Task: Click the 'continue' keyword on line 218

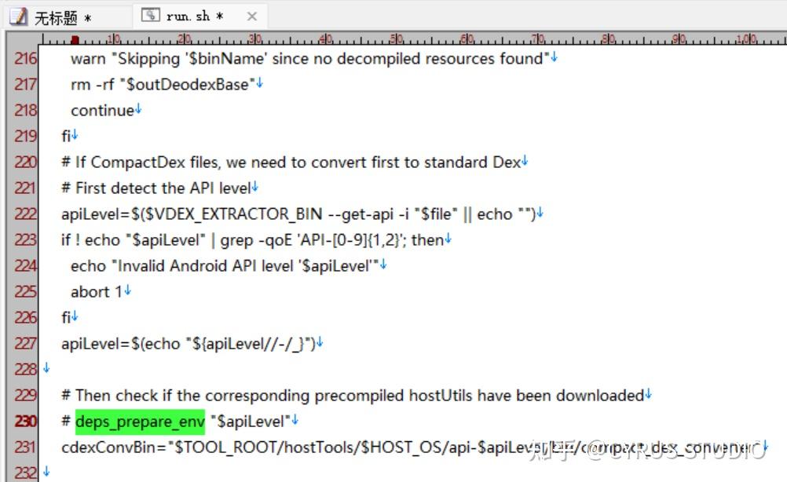Action: (x=101, y=110)
